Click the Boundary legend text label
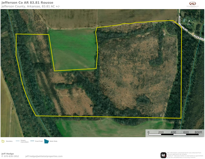Image resolution: width=205 pixels, height=159 pixels. pos(9,141)
